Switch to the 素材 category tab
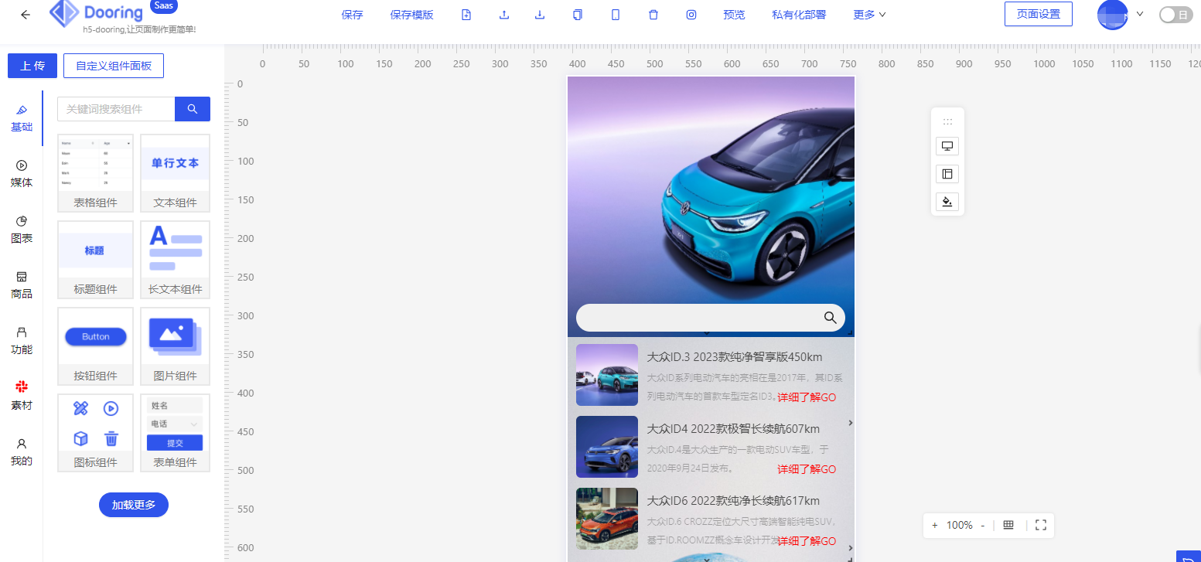The height and width of the screenshot is (562, 1201). tap(22, 397)
